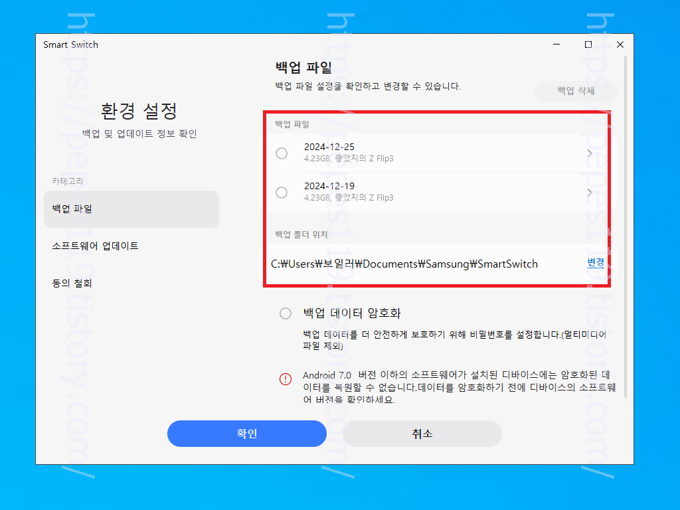Expand details chevron for 2024-12-25 backup

[590, 153]
